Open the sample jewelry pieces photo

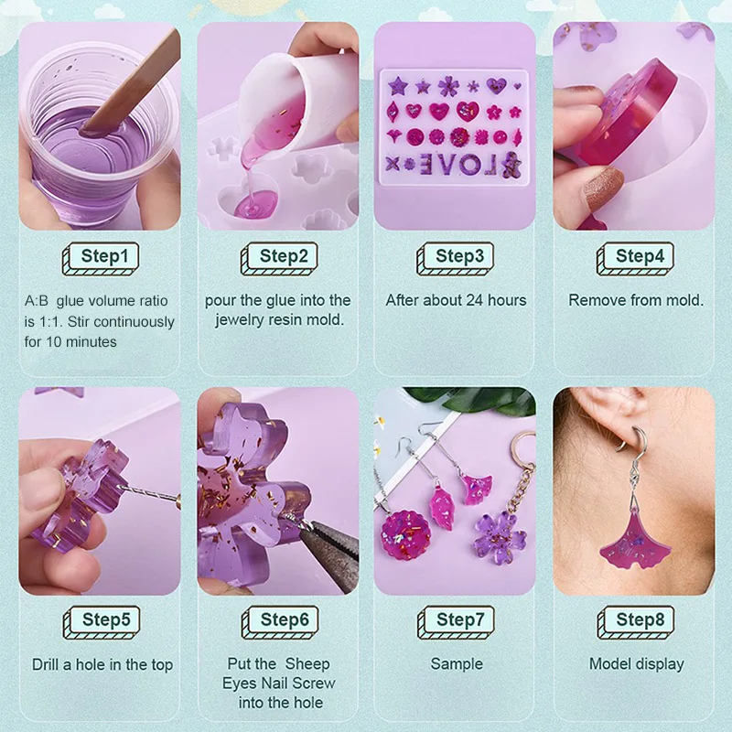(455, 491)
